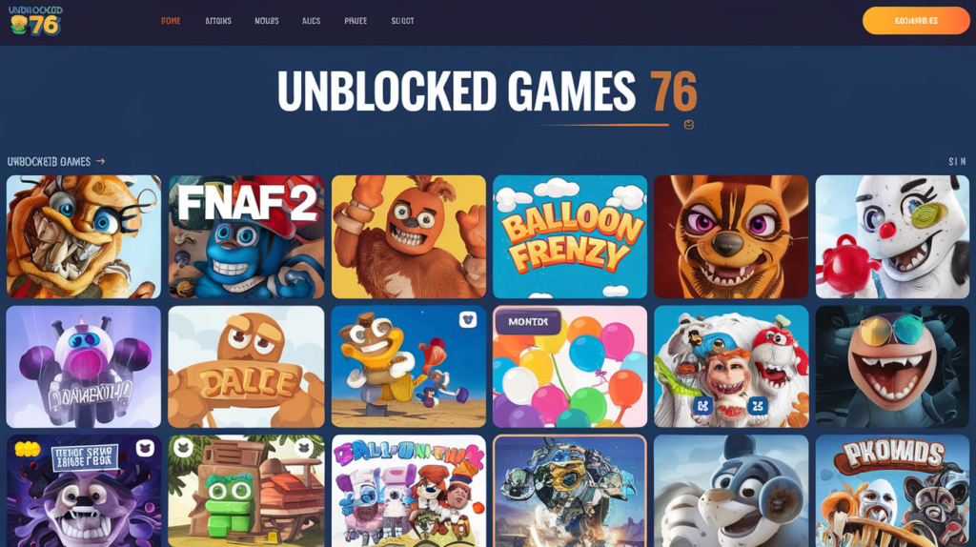This screenshot has height=547, width=976.
Task: Click the right blue icon on the yeti monsters thumbnail
Action: (758, 406)
